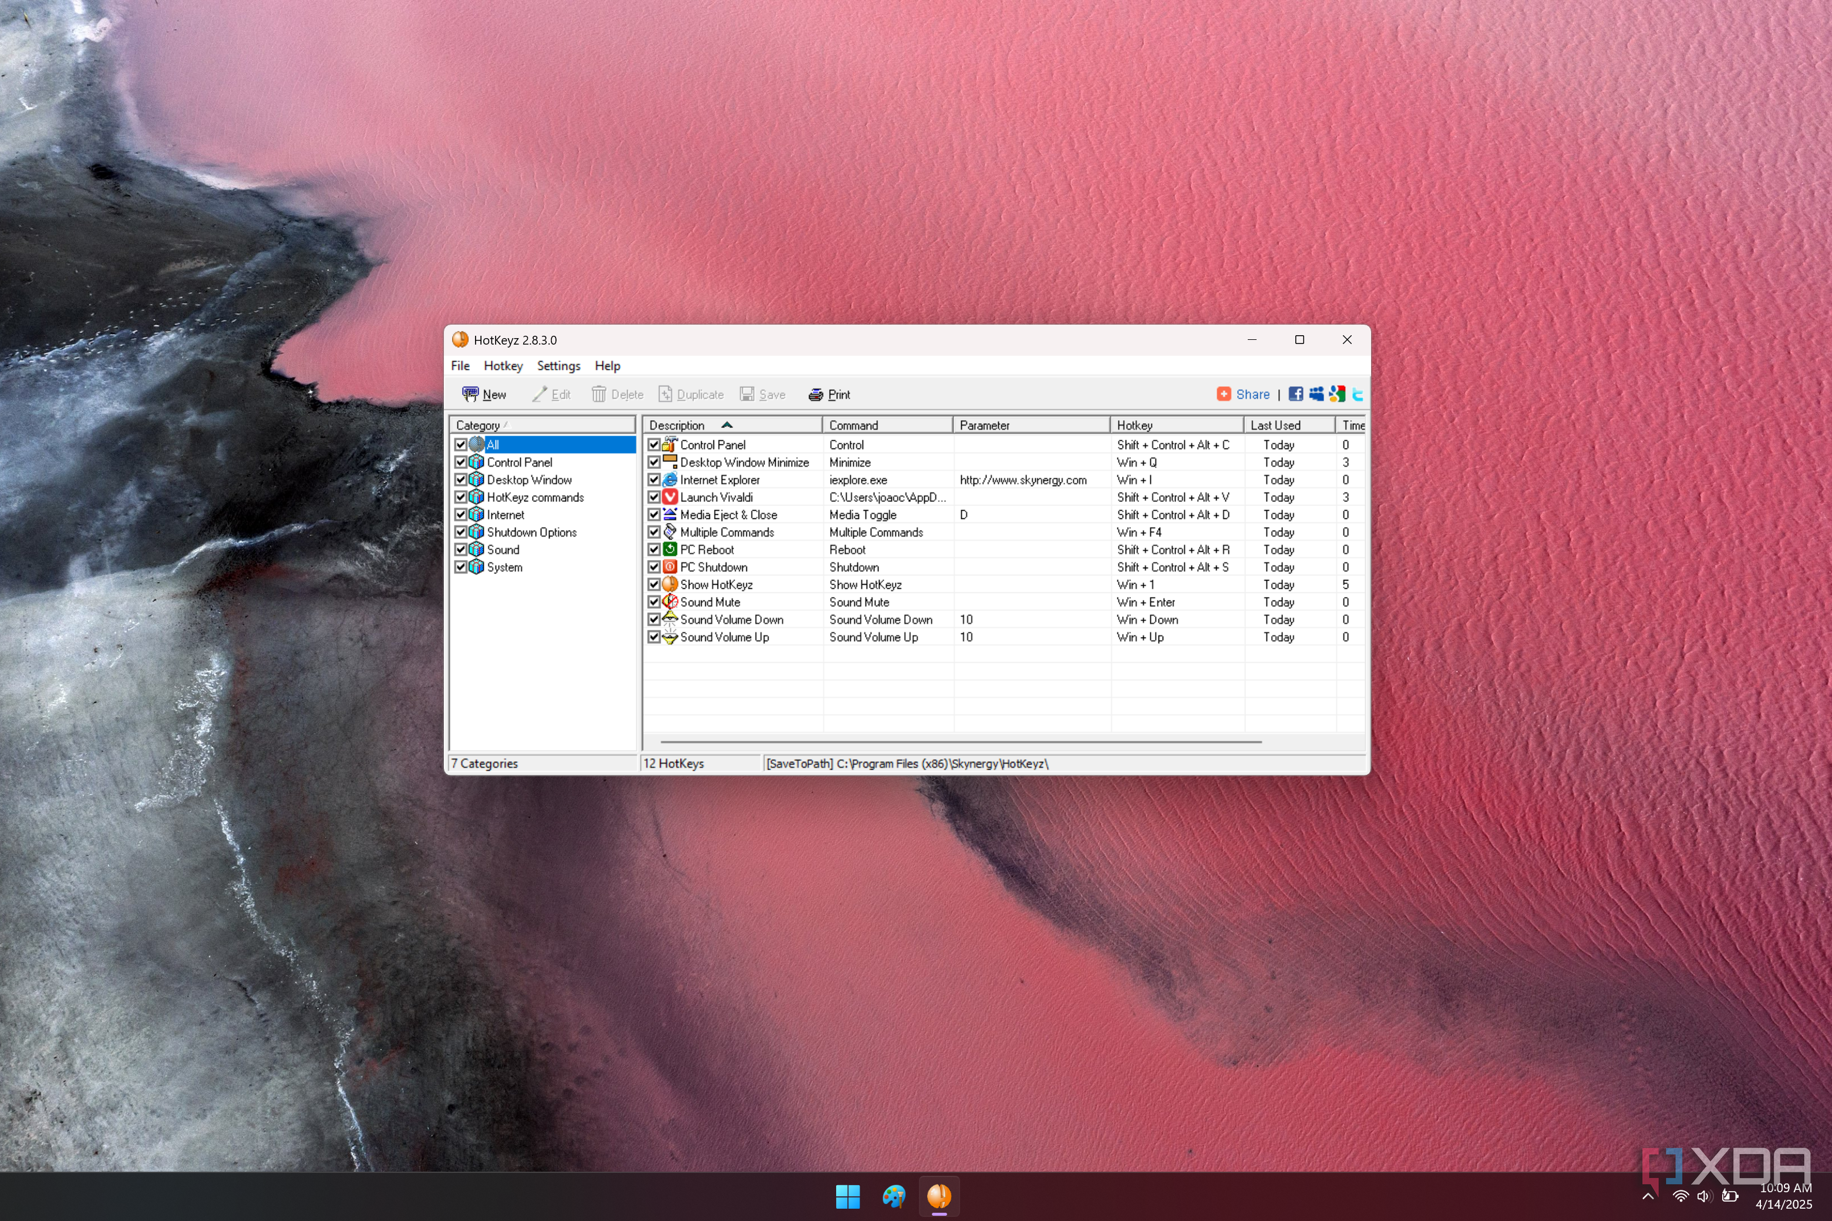Open HotKeyz from the Windows taskbar
The width and height of the screenshot is (1832, 1221).
click(939, 1196)
